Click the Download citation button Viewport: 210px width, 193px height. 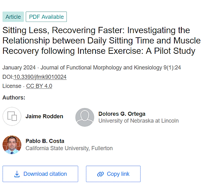tap(40, 174)
